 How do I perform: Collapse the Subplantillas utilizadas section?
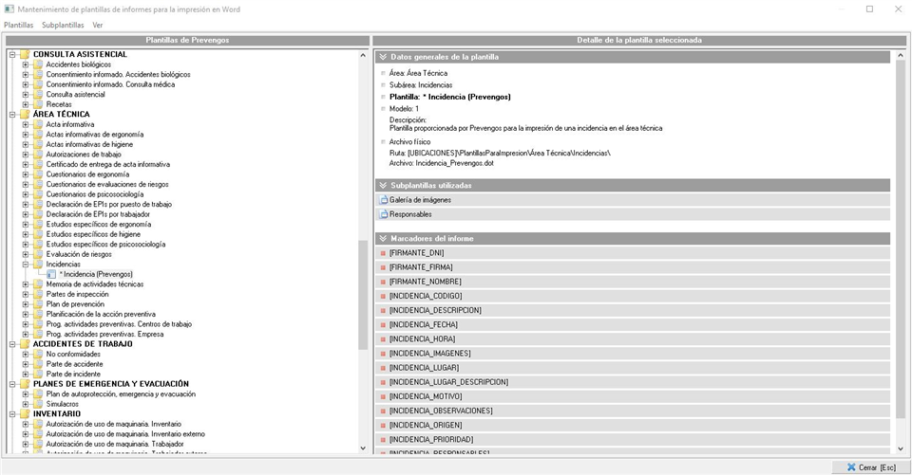click(x=383, y=185)
